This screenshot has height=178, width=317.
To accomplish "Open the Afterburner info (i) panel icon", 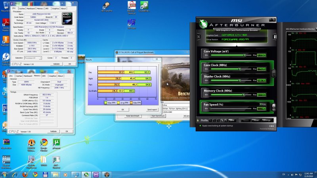I will [x=275, y=37].
